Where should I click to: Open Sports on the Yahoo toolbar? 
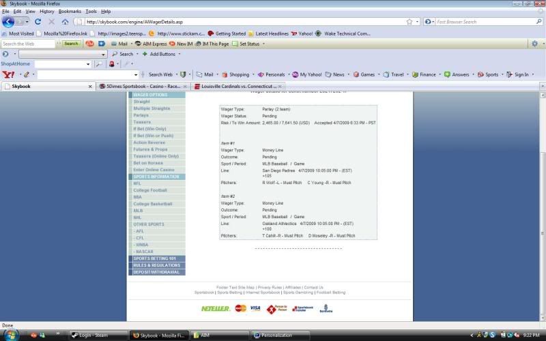coord(488,74)
